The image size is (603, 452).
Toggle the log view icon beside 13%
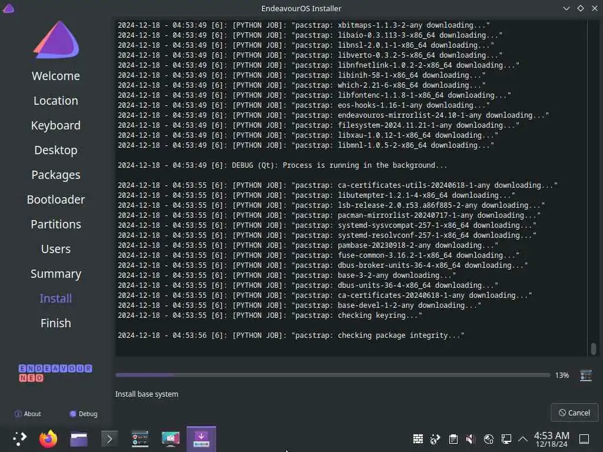coord(586,375)
